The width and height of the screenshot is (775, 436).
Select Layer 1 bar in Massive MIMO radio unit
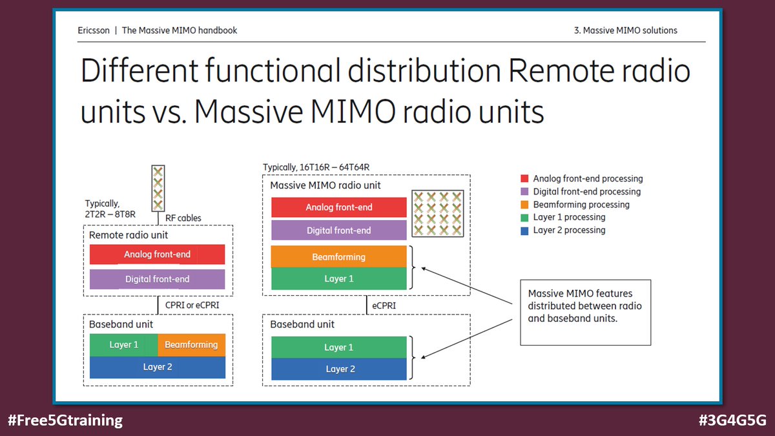pos(339,278)
